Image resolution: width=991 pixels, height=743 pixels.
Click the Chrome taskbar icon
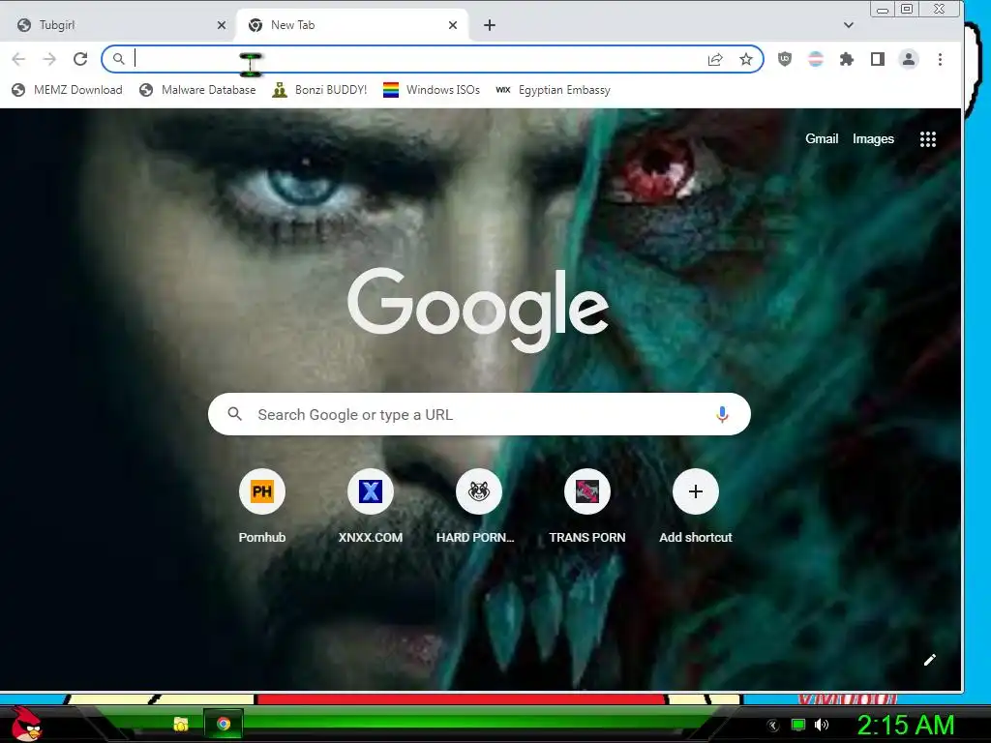[224, 724]
